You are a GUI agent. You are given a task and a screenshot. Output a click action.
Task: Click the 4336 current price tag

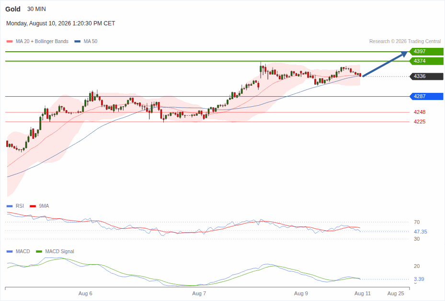[x=426, y=76]
